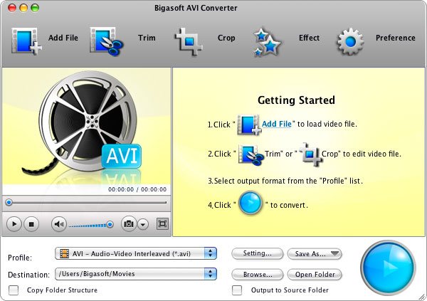This screenshot has height=301, width=427.
Task: Click the Bigasoft AVI Converter window title
Action: tap(196, 8)
